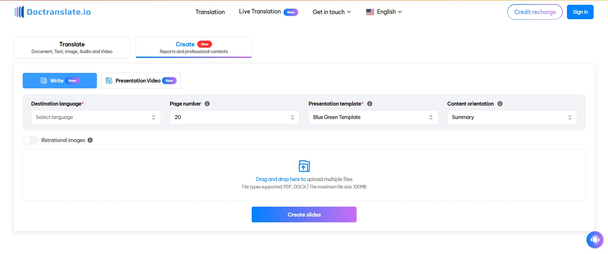The height and width of the screenshot is (254, 608).
Task: Click red New badge on Create tab
Action: point(205,44)
